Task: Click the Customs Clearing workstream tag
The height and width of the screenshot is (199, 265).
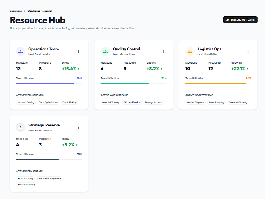Action: (238, 102)
